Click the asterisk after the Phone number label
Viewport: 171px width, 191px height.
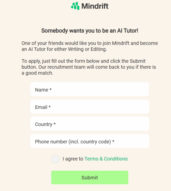(113, 141)
